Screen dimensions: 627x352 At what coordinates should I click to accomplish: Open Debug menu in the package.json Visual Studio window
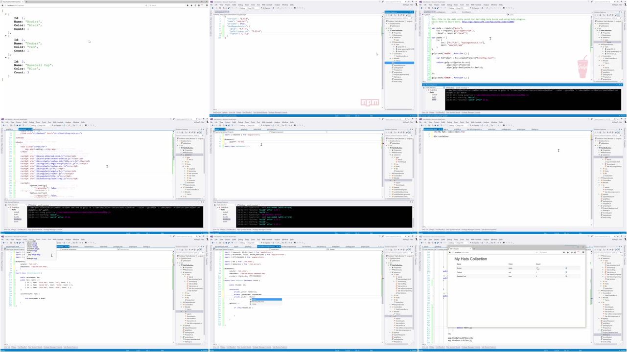pyautogui.click(x=240, y=5)
